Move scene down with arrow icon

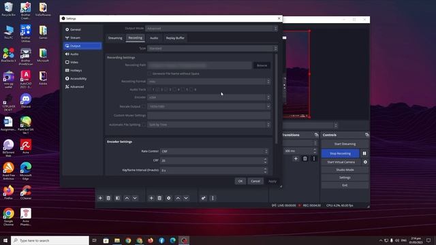(135, 198)
